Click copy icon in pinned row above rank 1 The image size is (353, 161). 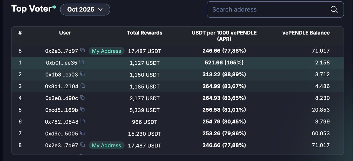[x=83, y=51]
